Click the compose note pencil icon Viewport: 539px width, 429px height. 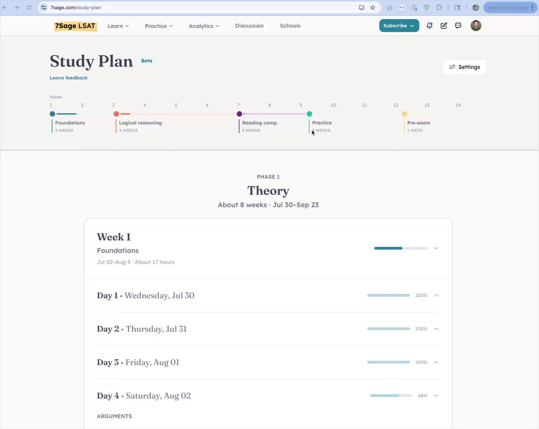[x=444, y=26]
